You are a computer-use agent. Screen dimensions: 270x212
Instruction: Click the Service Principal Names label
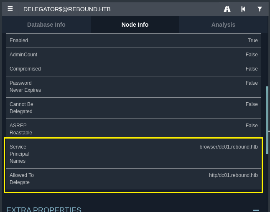19,154
